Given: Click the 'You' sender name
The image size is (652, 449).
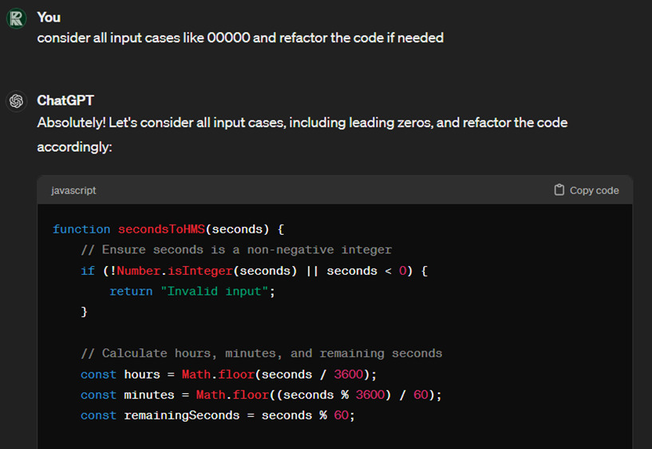Looking at the screenshot, I should click(x=49, y=18).
